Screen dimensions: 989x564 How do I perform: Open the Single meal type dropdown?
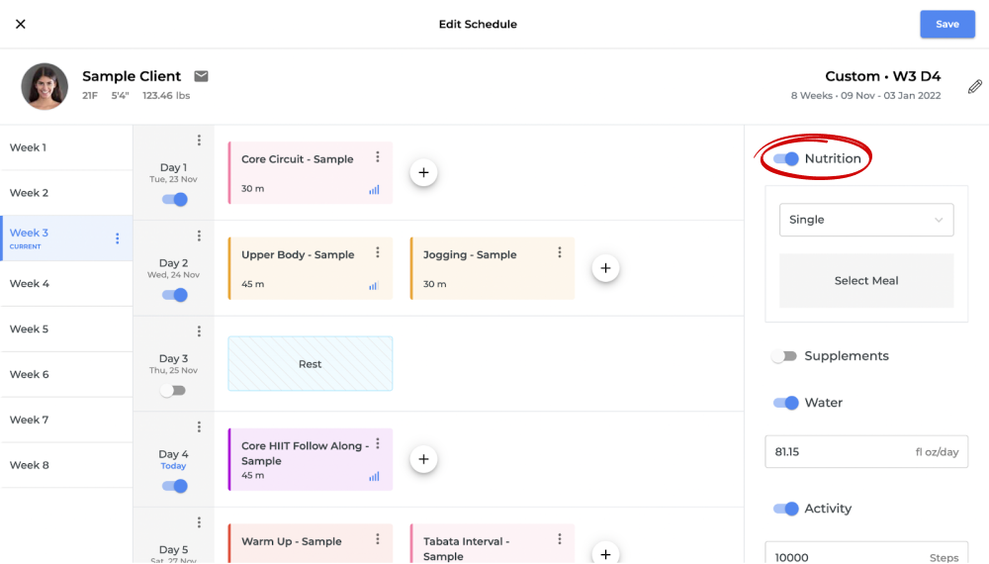pos(865,220)
